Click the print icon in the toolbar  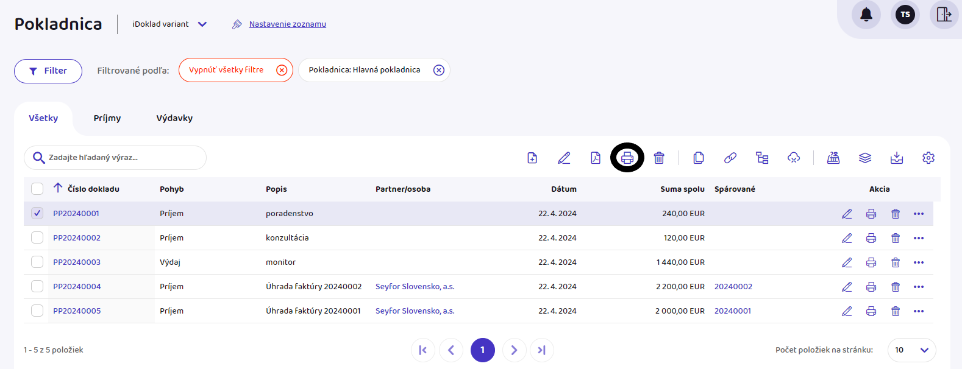[627, 158]
